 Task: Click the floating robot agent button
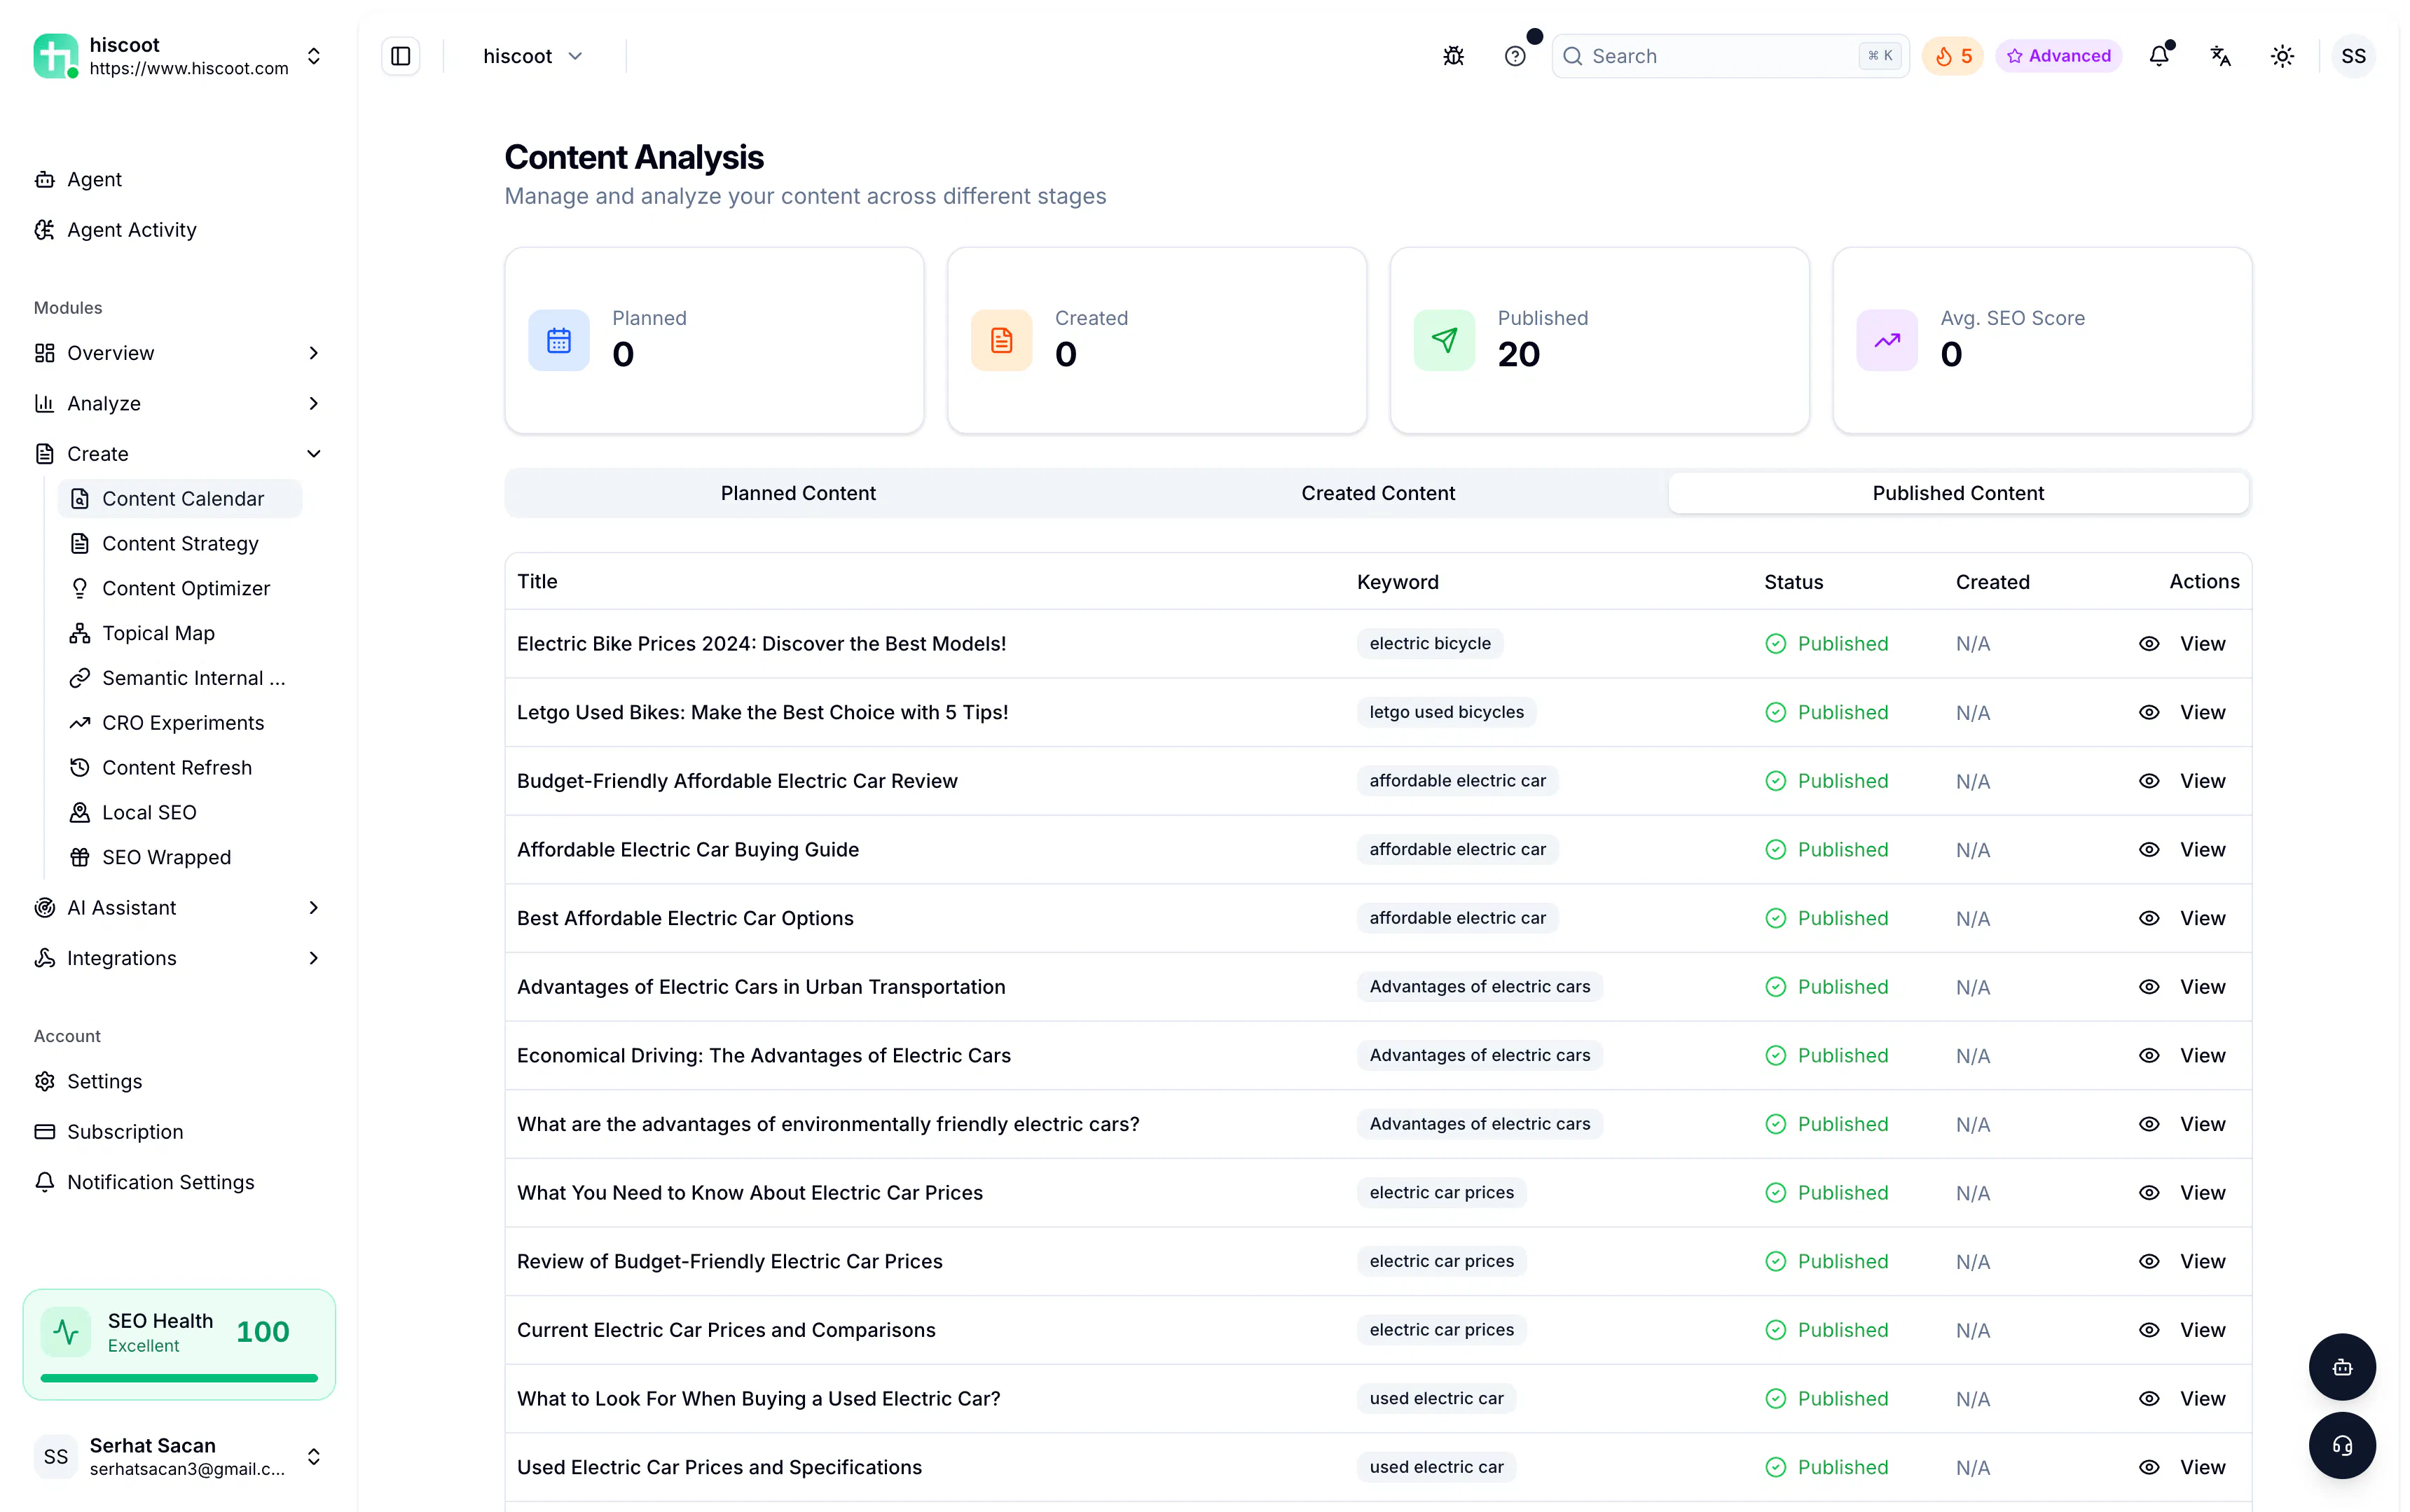2341,1366
